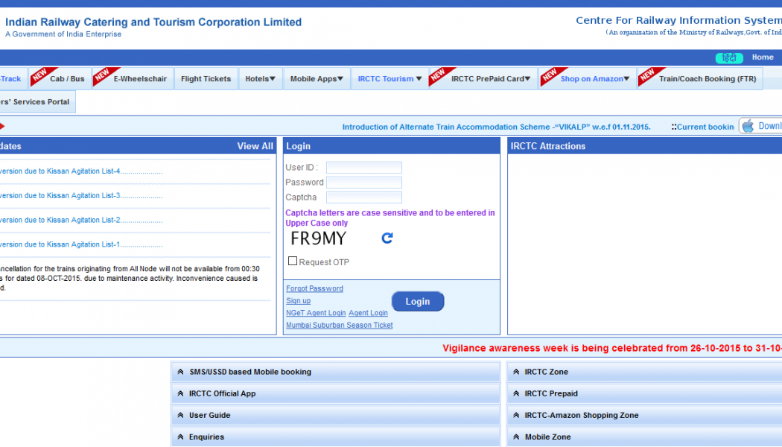Open the Mobile Apps dropdown menu
The height and width of the screenshot is (447, 782).
(x=317, y=79)
